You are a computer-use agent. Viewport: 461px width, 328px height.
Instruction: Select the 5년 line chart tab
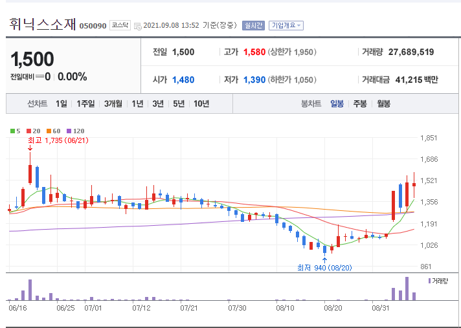pyautogui.click(x=179, y=104)
